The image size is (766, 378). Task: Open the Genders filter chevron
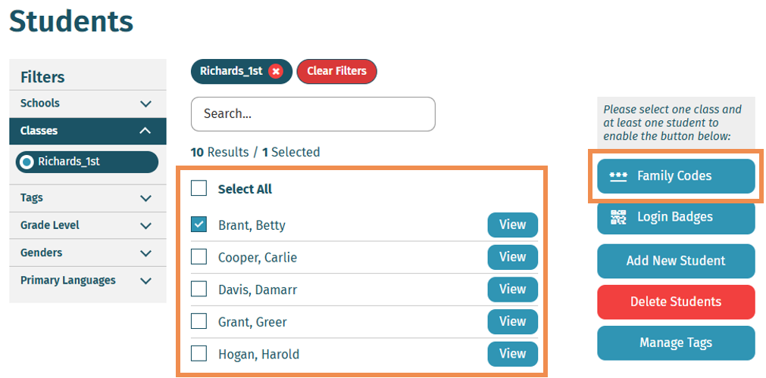pyautogui.click(x=146, y=253)
